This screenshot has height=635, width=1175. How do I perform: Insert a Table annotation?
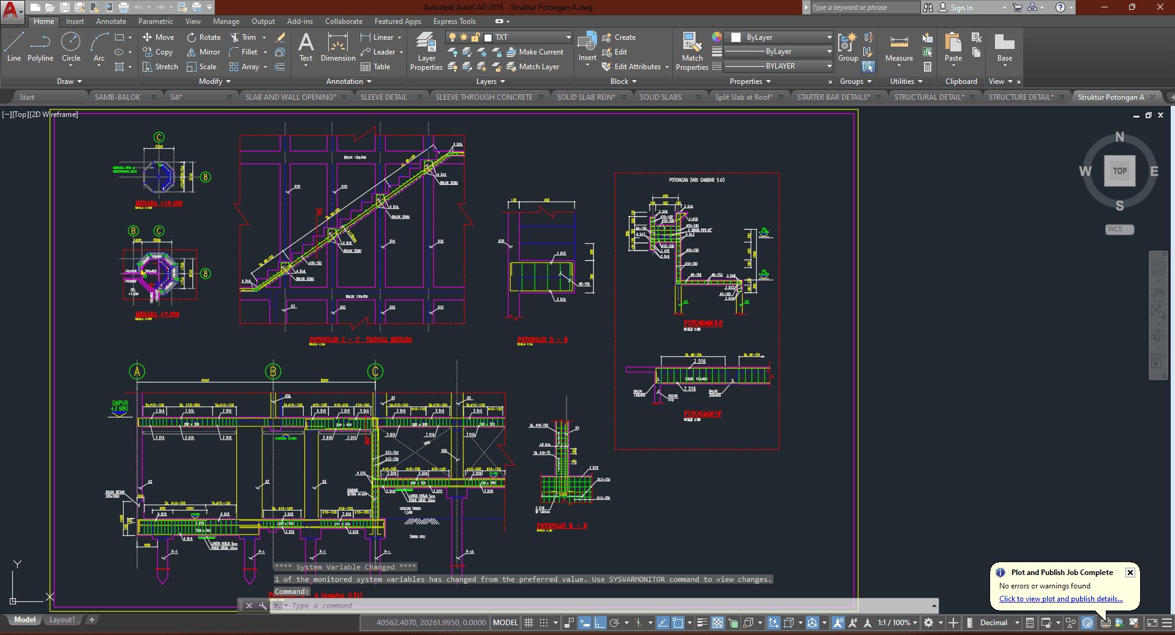pos(375,67)
